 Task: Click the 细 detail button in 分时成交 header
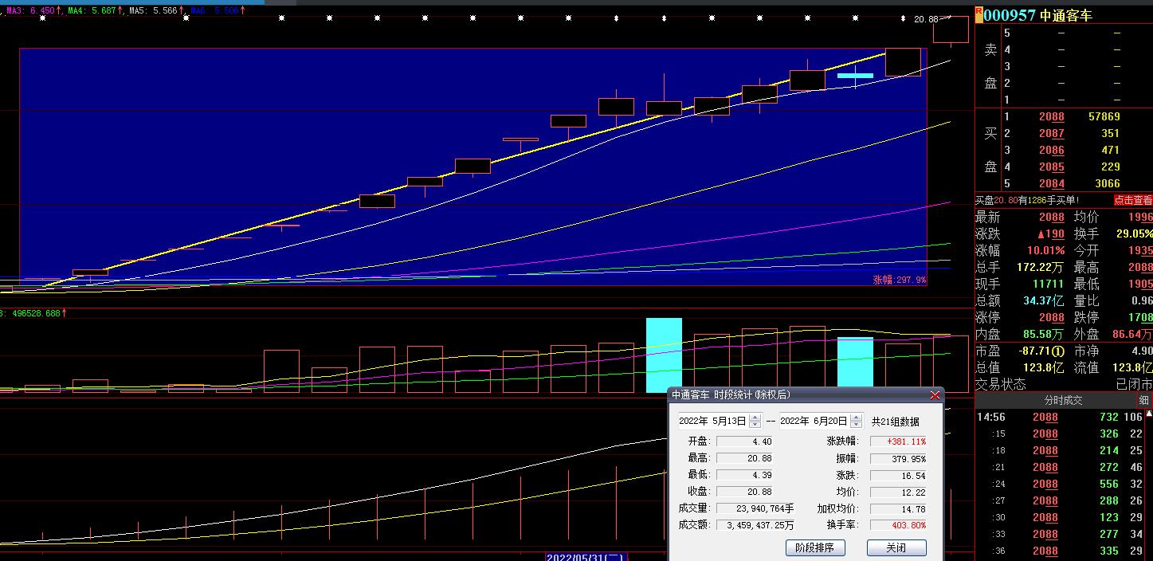point(1143,400)
